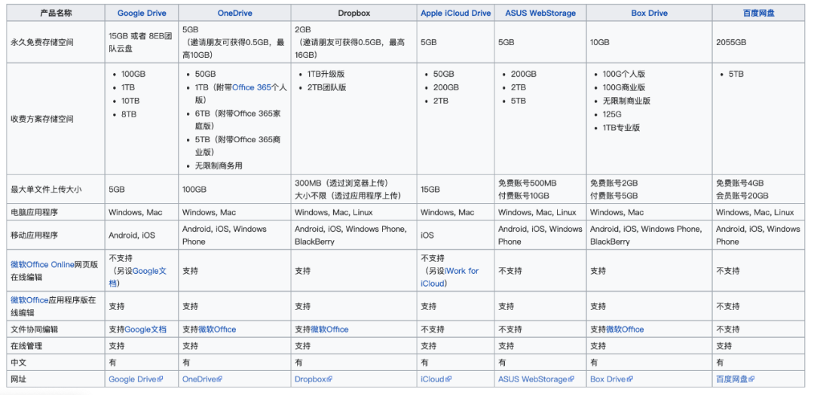This screenshot has width=814, height=395.
Task: Click external link icon next to iCloud
Action: pyautogui.click(x=449, y=380)
